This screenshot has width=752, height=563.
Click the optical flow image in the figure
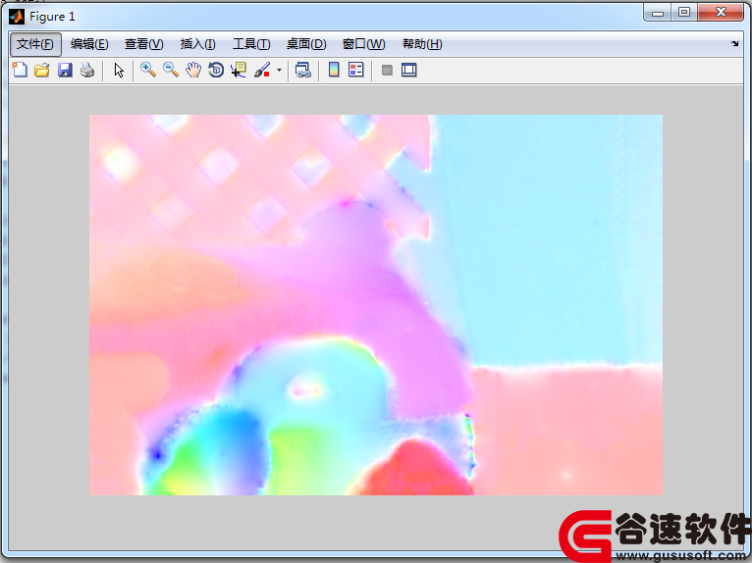[376, 305]
